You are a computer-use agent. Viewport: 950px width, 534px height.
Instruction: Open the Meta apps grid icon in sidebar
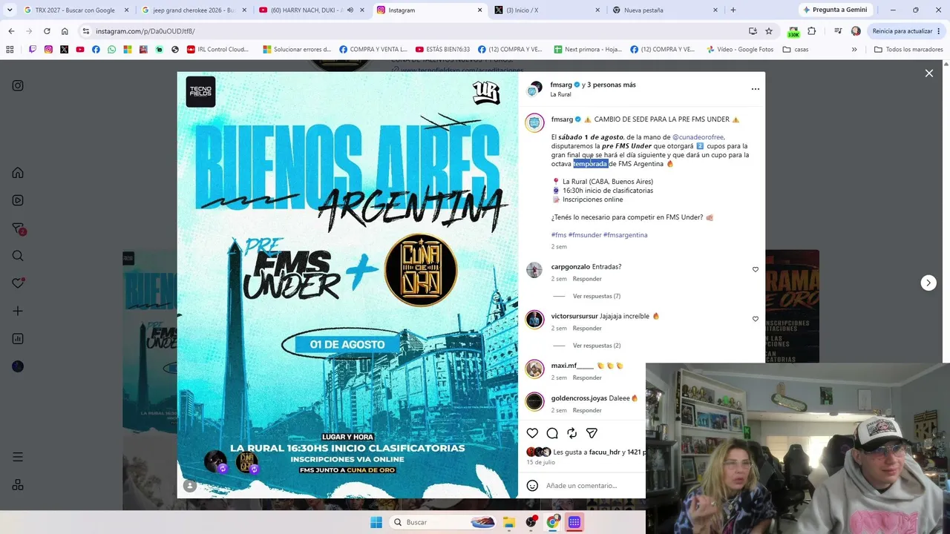[x=18, y=485]
